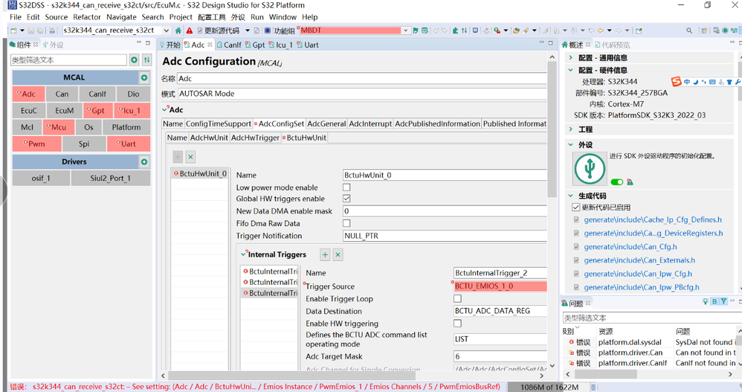Check Enable Trigger Loop box
The image size is (742, 392).
pyautogui.click(x=457, y=299)
